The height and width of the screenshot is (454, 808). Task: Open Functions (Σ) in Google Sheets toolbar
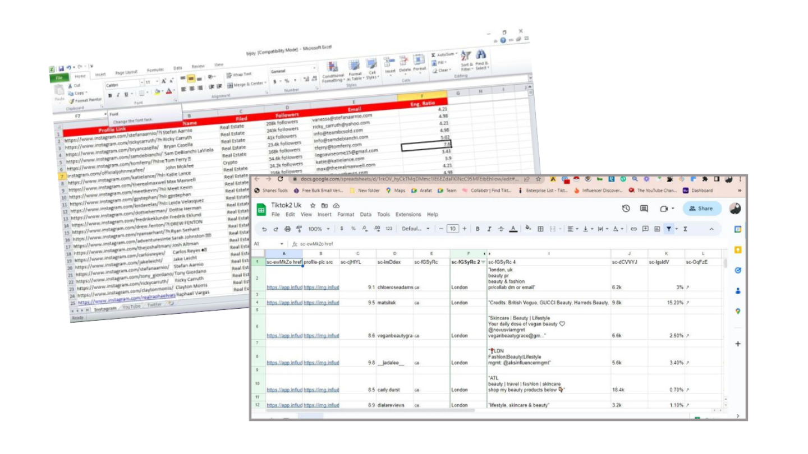(685, 229)
